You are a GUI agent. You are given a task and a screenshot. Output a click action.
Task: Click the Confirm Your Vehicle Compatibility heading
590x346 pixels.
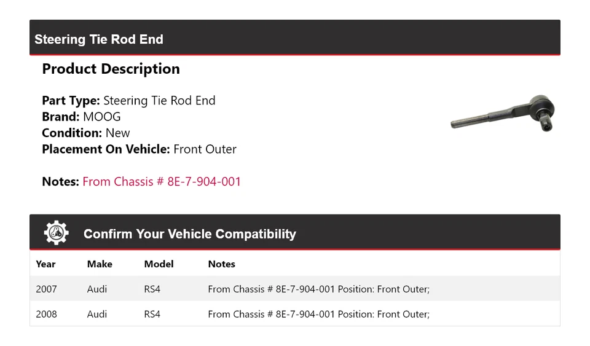pos(189,234)
